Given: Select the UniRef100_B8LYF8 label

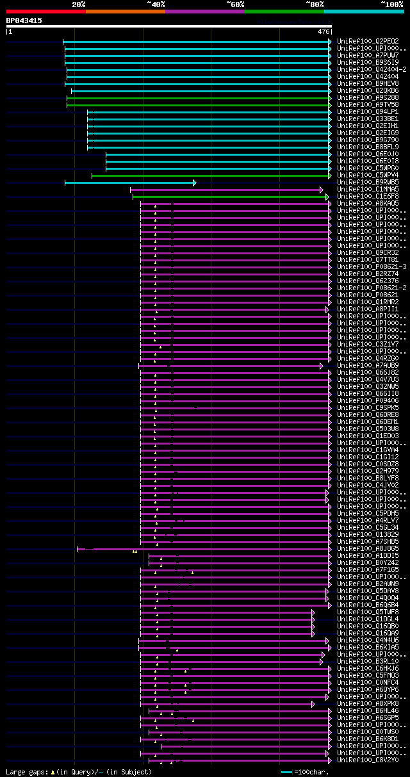Looking at the screenshot, I should click(368, 478).
